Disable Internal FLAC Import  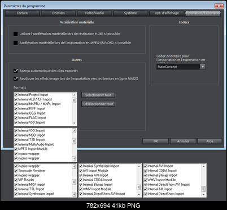(x=16, y=118)
